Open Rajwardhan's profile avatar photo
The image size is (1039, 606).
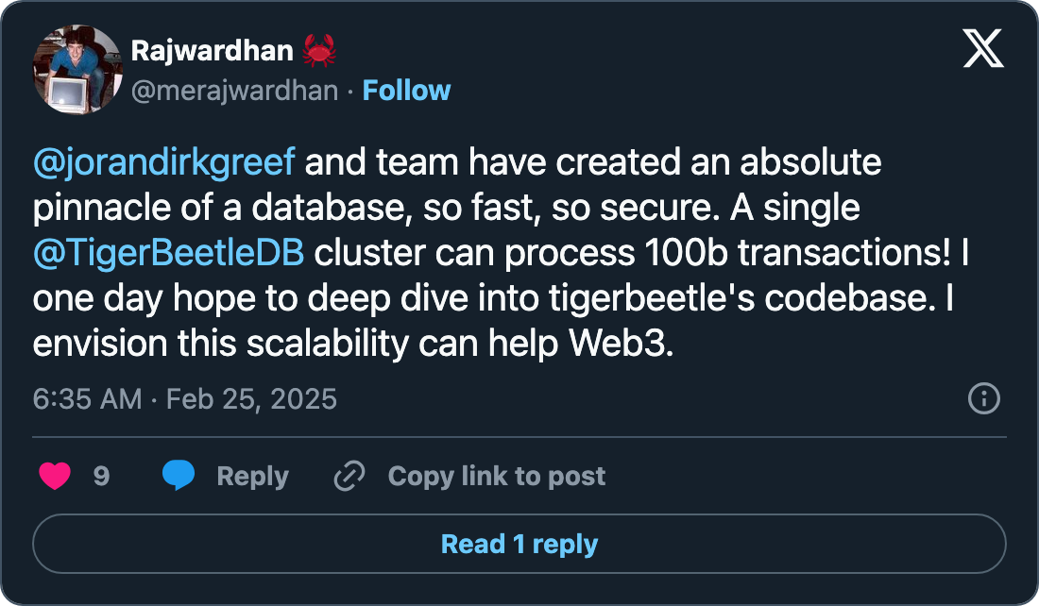pyautogui.click(x=77, y=70)
